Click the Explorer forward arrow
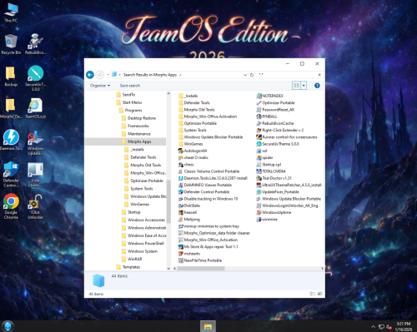This screenshot has height=332, width=417. click(100, 75)
